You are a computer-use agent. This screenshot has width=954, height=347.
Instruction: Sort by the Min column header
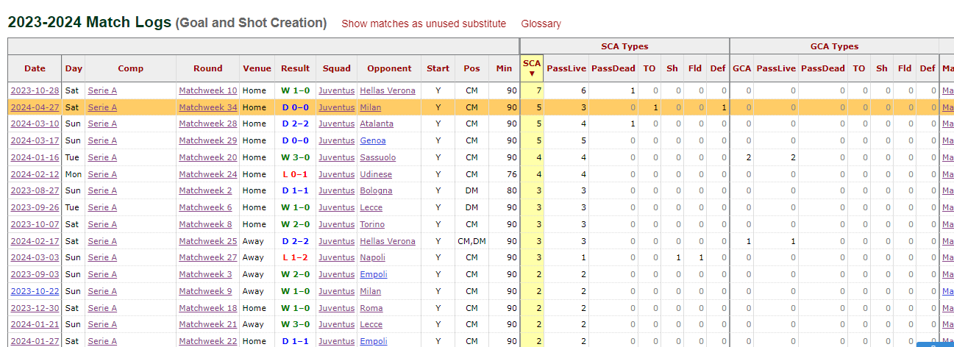(x=504, y=68)
